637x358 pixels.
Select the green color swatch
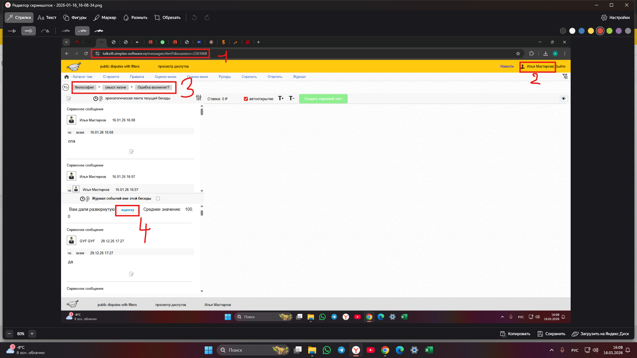tap(609, 31)
